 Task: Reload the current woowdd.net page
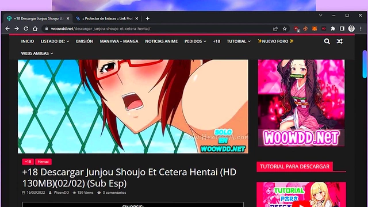26,29
